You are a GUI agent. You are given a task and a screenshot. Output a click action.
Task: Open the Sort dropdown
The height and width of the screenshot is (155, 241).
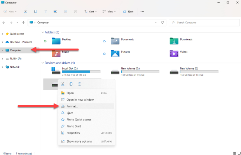tap(90, 12)
